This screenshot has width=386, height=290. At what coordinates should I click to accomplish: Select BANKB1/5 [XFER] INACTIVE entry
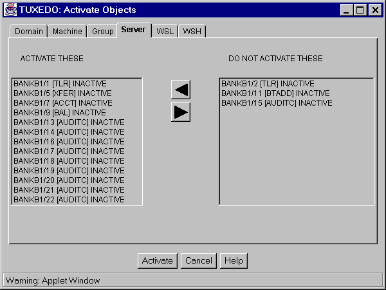pos(77,93)
